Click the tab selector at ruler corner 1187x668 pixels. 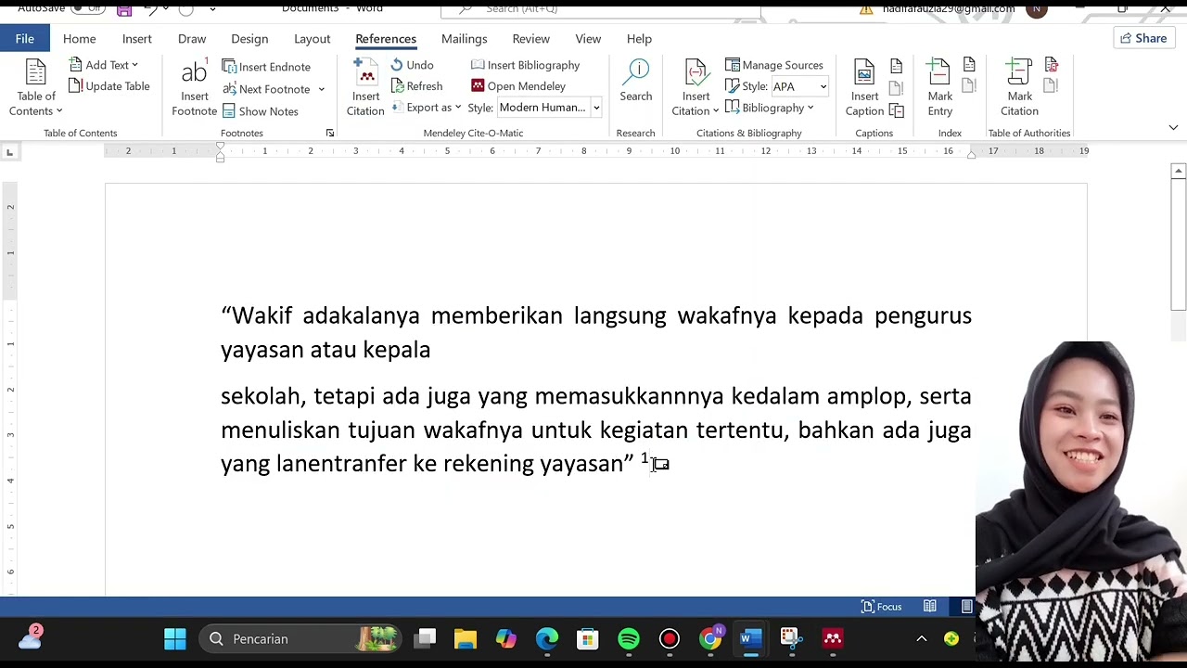click(x=9, y=151)
